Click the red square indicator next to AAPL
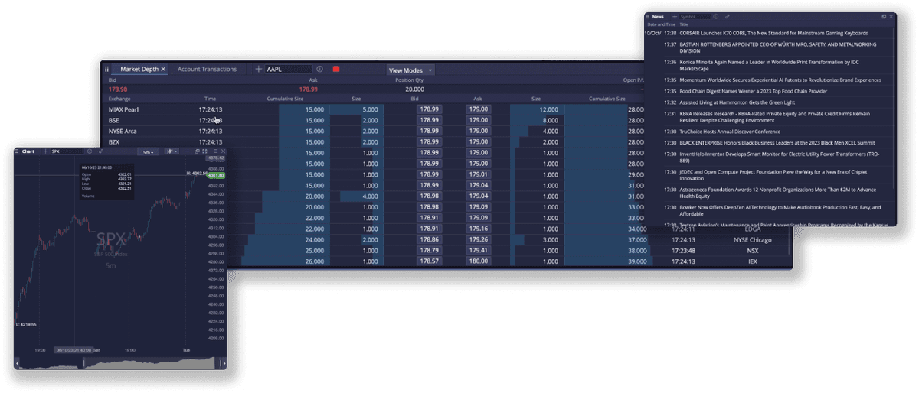The image size is (919, 393). [336, 70]
